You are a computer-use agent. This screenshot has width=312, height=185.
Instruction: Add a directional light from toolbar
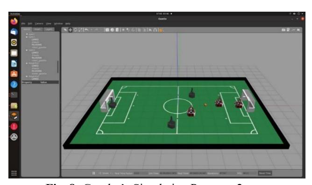pos(133,30)
